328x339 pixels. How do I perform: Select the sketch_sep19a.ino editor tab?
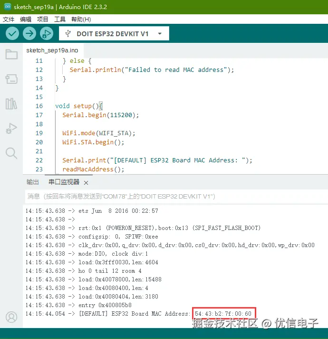pos(52,50)
